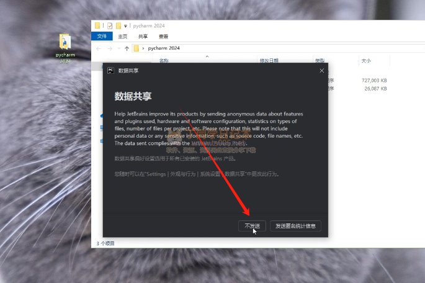The image size is (425, 283).
Task: Click the Properties checkmark icon in Explorer toolbar
Action: [x=110, y=25]
